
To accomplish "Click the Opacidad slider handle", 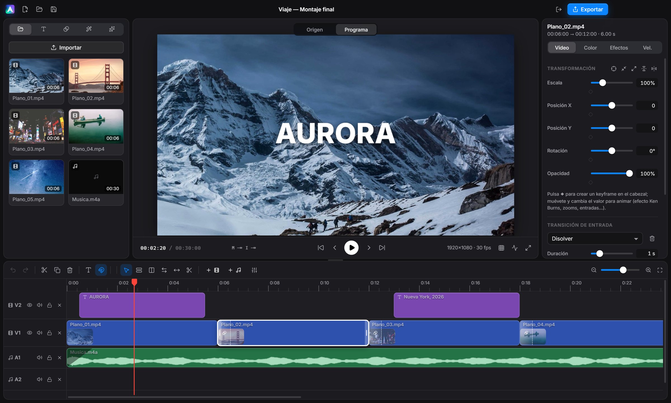I will [629, 174].
